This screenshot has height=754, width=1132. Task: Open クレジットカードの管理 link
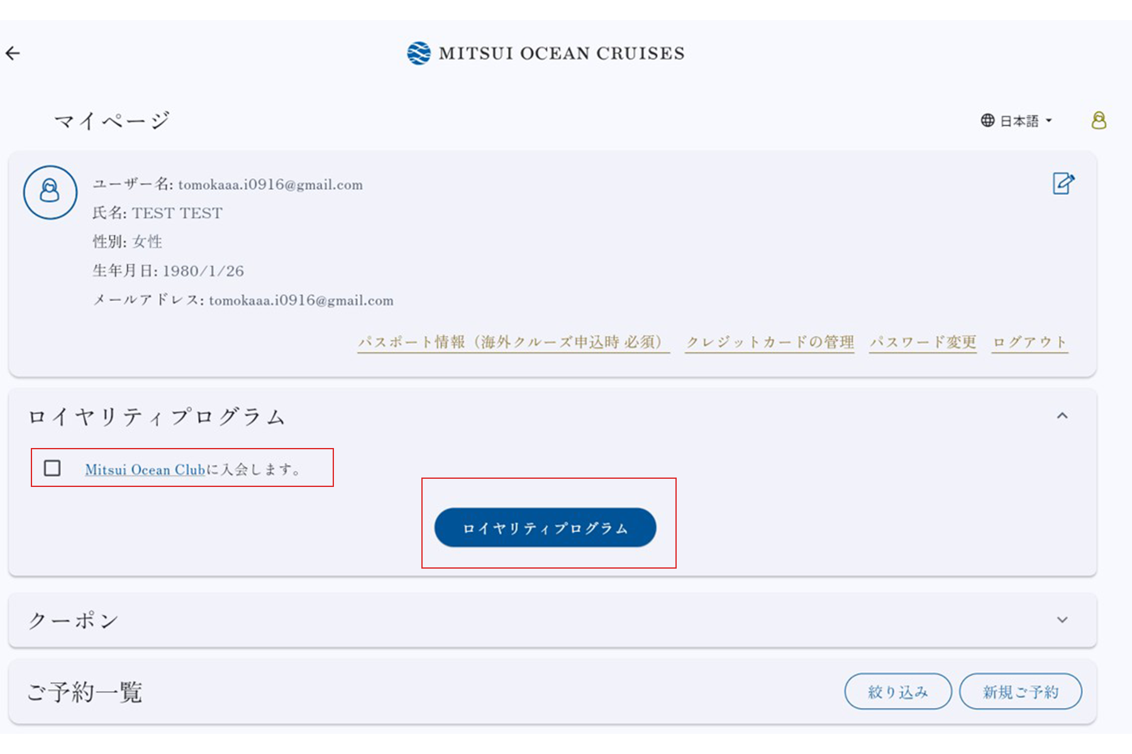(x=770, y=342)
